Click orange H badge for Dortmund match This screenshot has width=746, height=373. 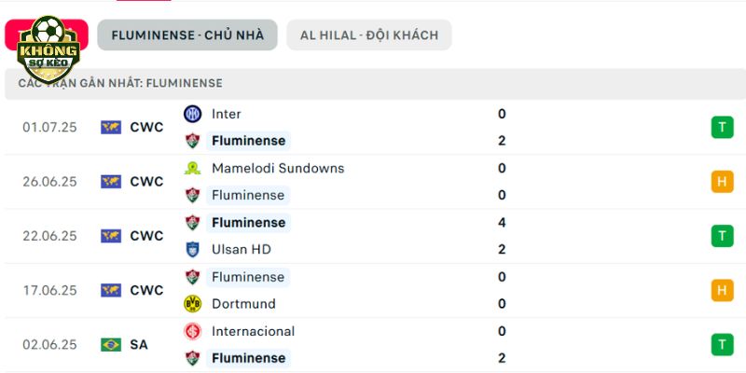[722, 290]
